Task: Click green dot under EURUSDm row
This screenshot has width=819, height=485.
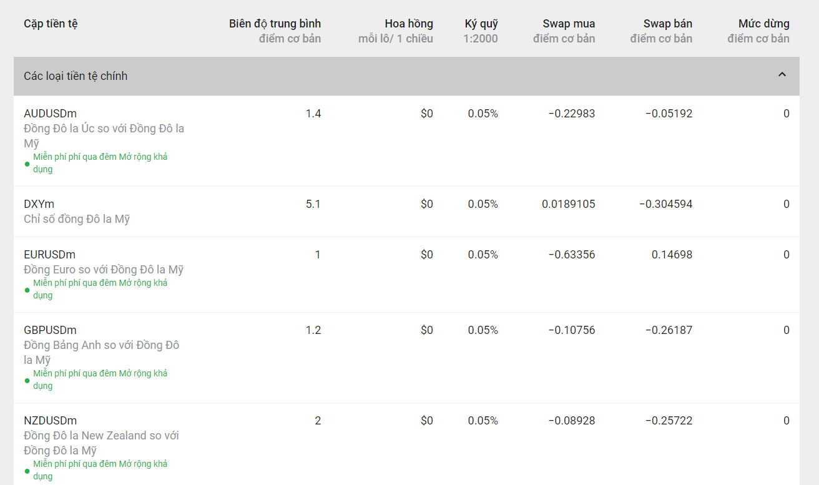Action: [27, 290]
